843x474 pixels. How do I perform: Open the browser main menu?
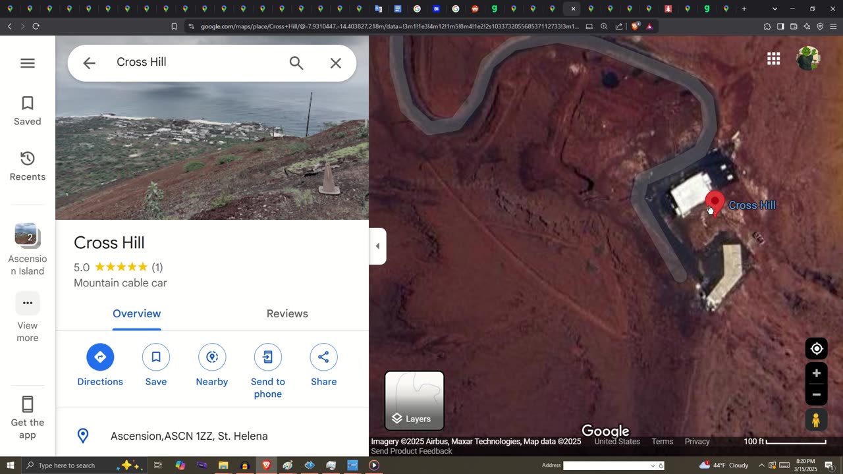(834, 26)
